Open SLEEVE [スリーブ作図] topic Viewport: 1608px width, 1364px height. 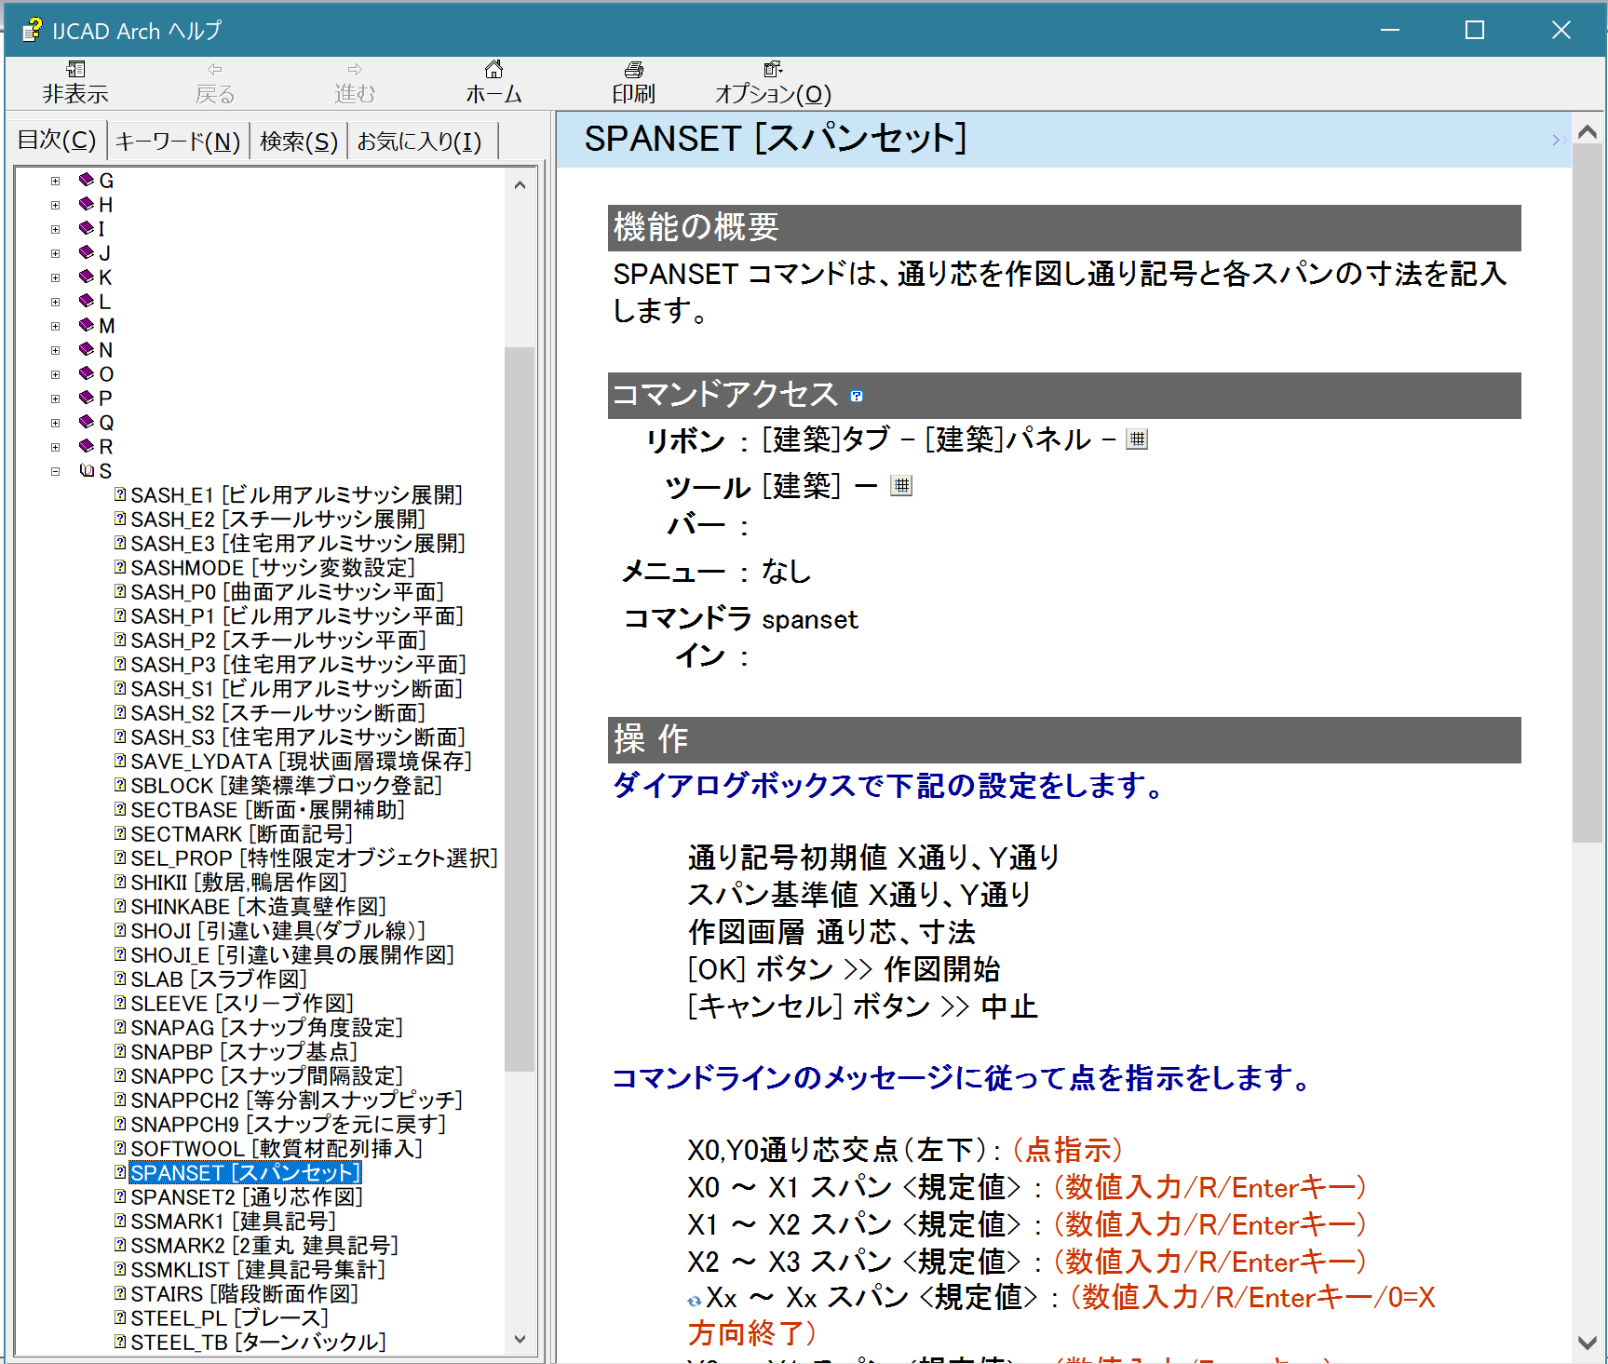pos(242,1003)
